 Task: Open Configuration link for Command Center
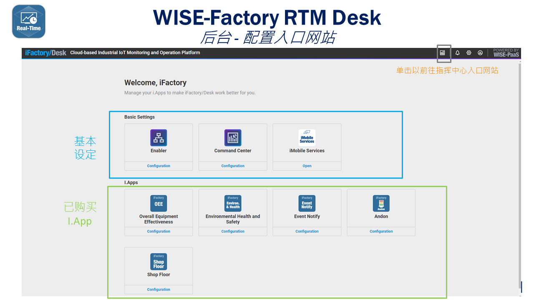point(233,166)
